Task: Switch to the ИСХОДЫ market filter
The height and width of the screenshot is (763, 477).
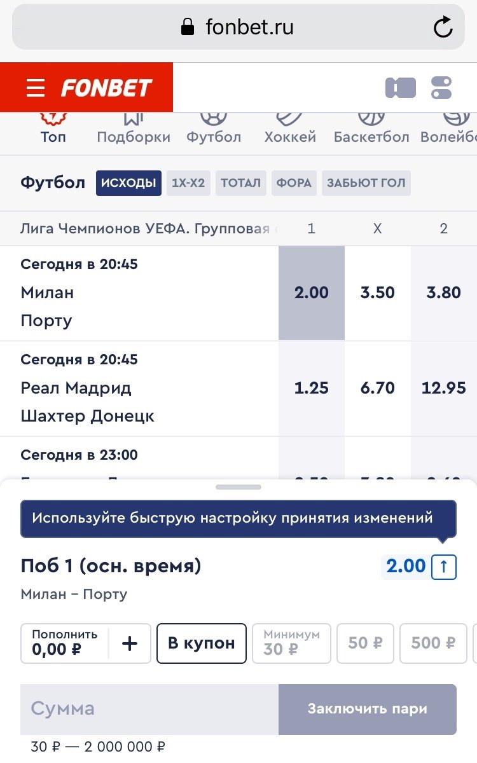Action: (128, 183)
